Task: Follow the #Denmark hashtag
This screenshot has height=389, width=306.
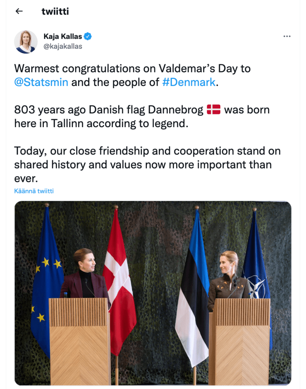Action: 189,82
